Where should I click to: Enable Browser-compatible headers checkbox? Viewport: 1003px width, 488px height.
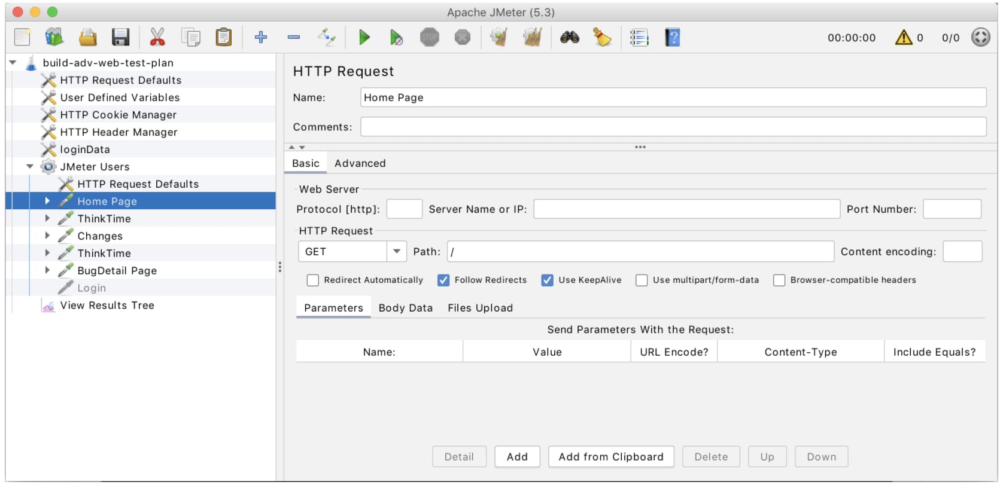click(779, 280)
